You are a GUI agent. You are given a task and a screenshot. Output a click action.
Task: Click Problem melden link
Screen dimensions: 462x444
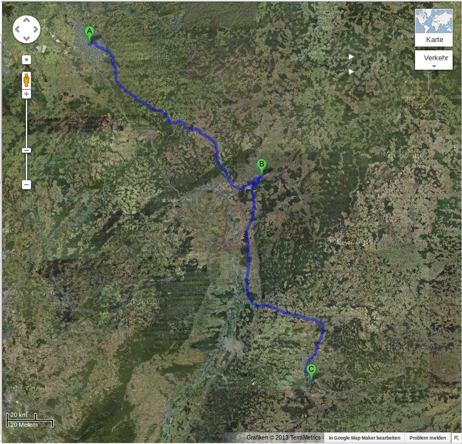tap(428, 438)
